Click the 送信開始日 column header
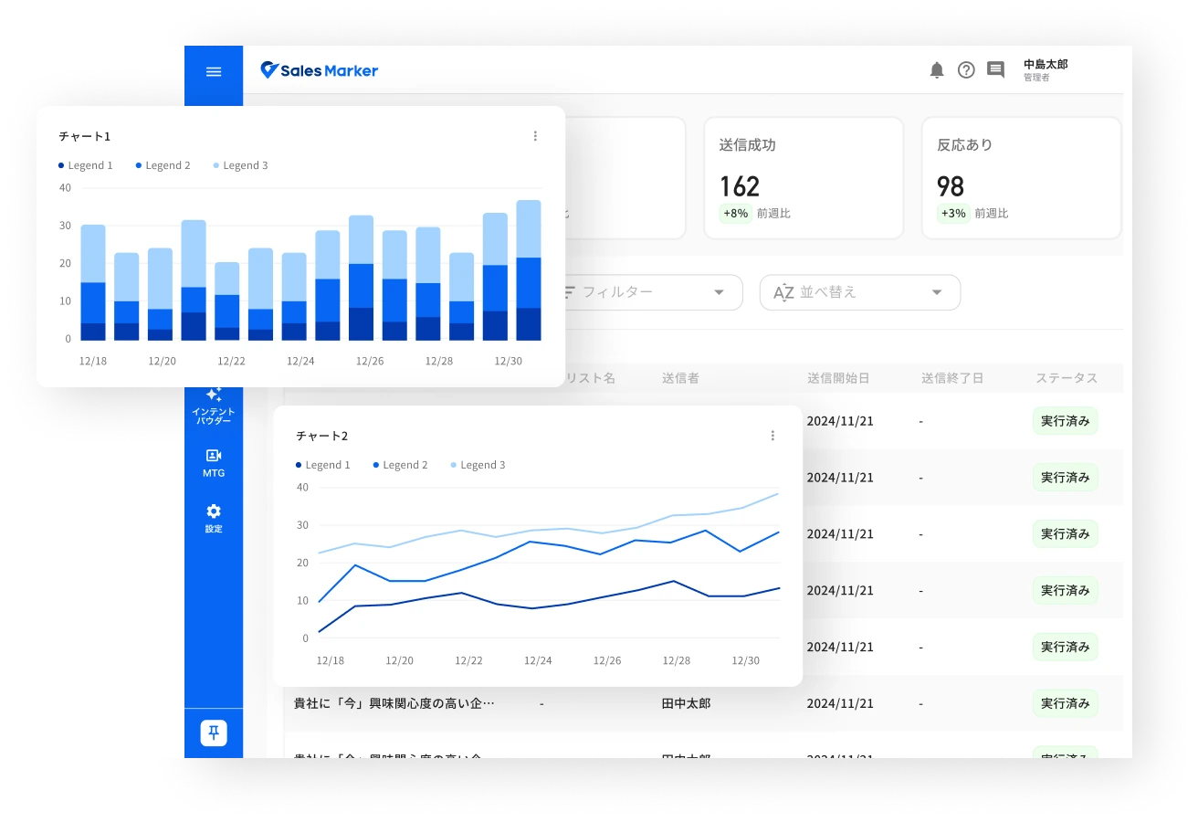 [x=838, y=378]
